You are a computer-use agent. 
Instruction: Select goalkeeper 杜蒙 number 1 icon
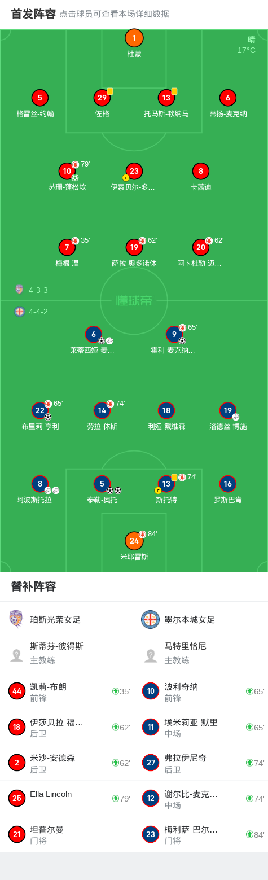pos(134,38)
